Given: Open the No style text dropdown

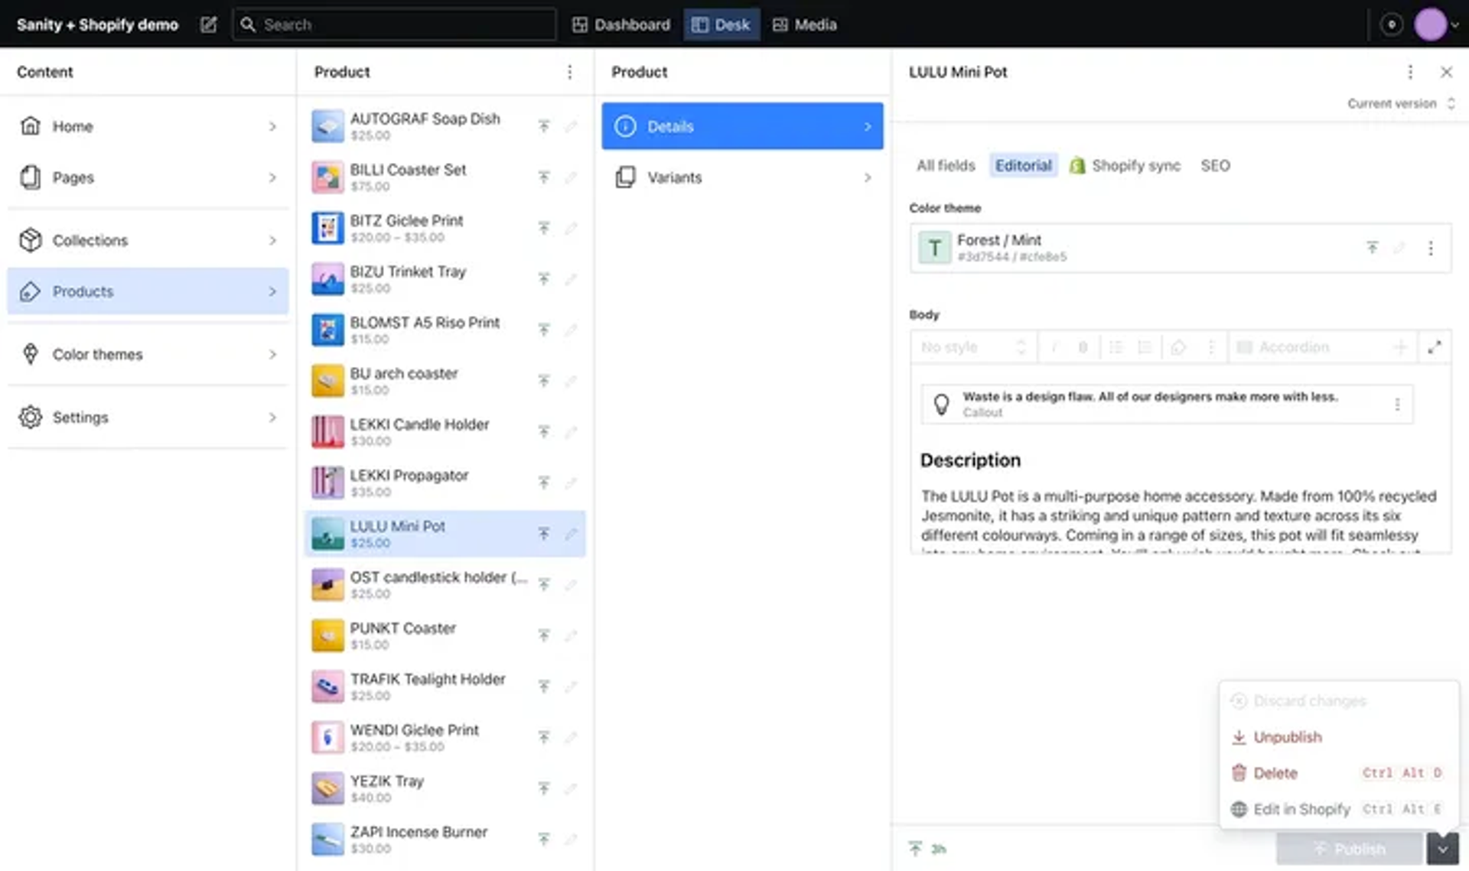Looking at the screenshot, I should (972, 347).
